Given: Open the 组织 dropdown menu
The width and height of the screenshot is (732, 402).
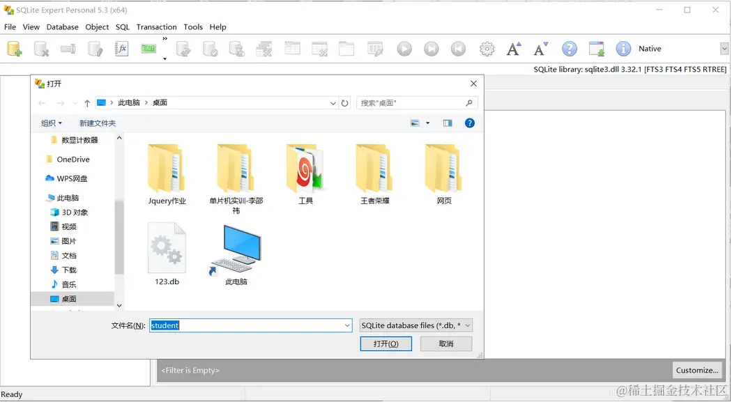Looking at the screenshot, I should (x=52, y=123).
